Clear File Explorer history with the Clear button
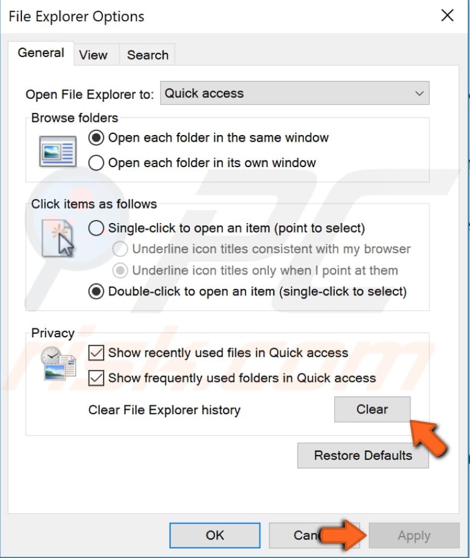This screenshot has height=558, width=470. pyautogui.click(x=372, y=409)
